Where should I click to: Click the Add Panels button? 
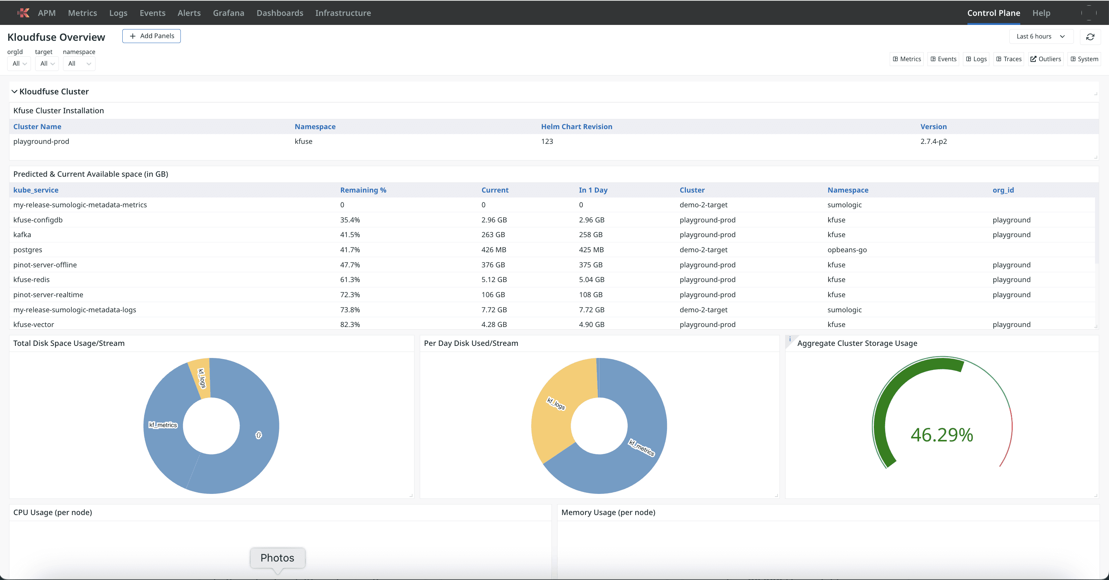[151, 36]
